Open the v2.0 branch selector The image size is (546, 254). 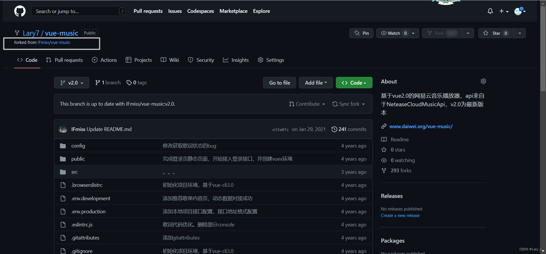pos(72,83)
